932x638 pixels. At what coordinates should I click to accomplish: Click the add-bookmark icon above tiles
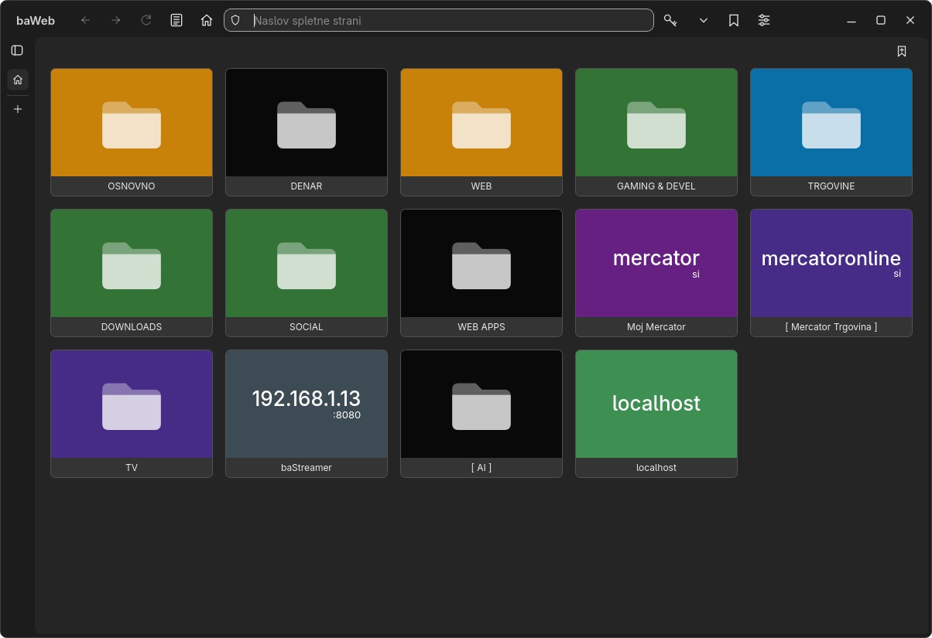point(902,51)
